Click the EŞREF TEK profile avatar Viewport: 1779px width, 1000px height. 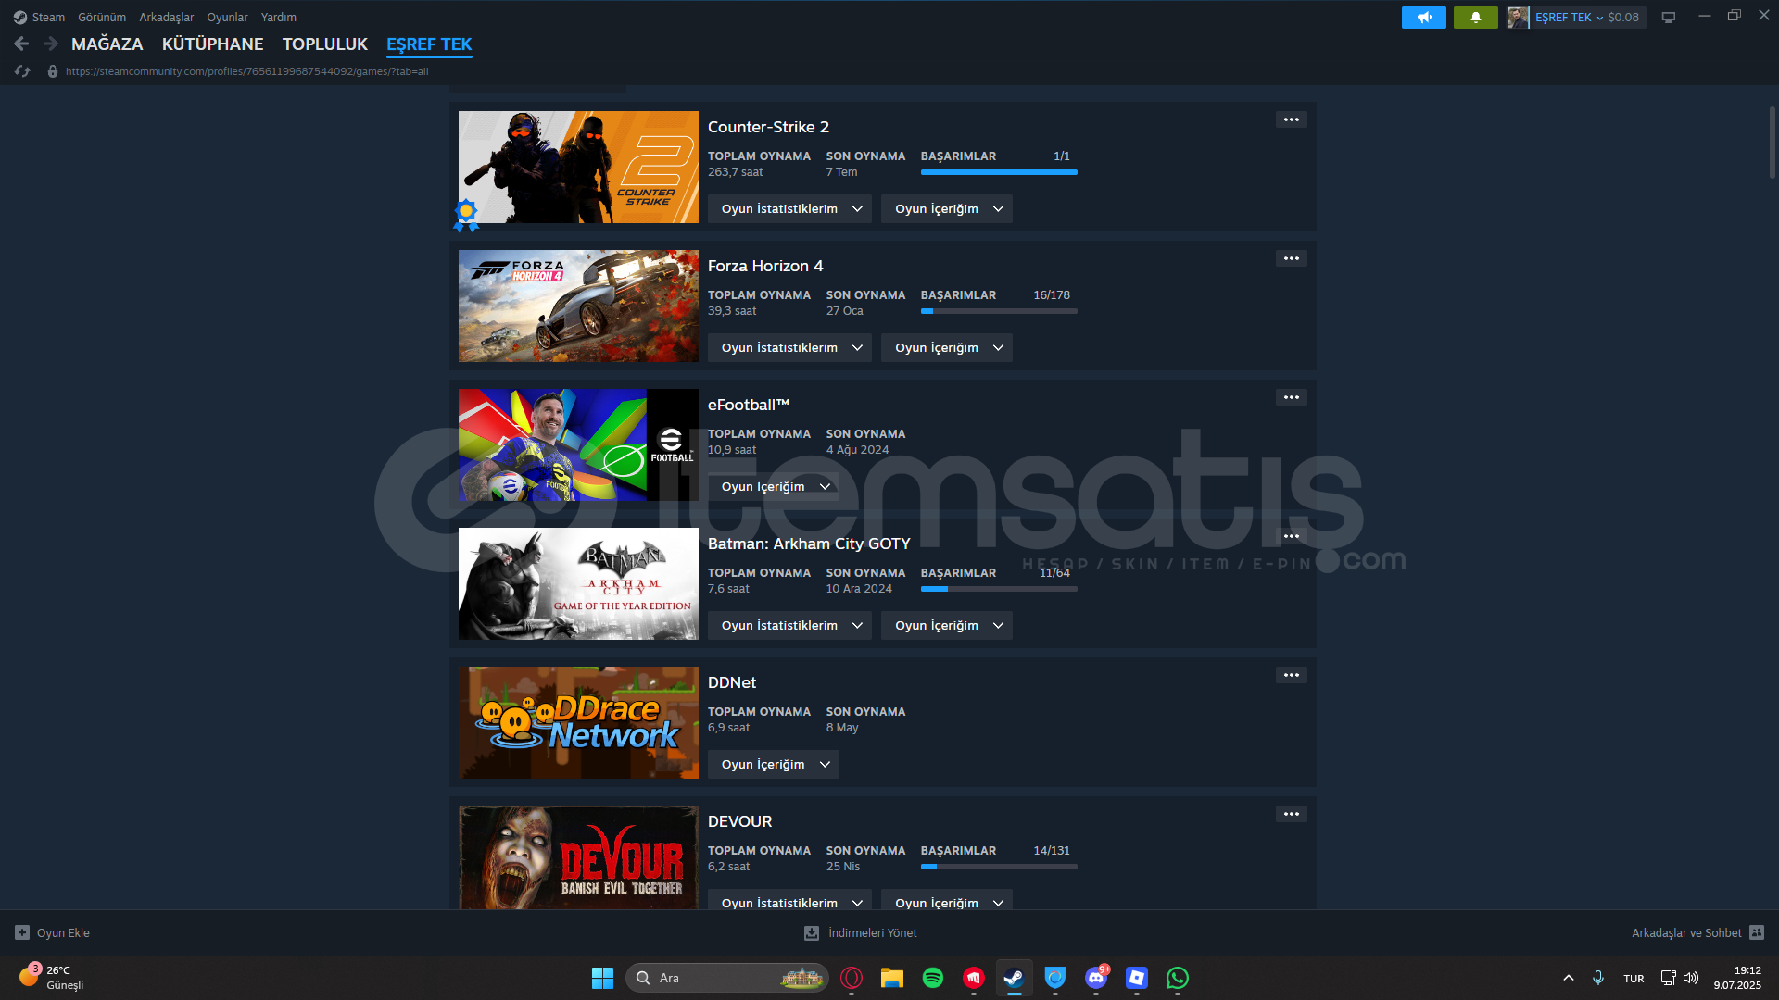click(x=1518, y=17)
